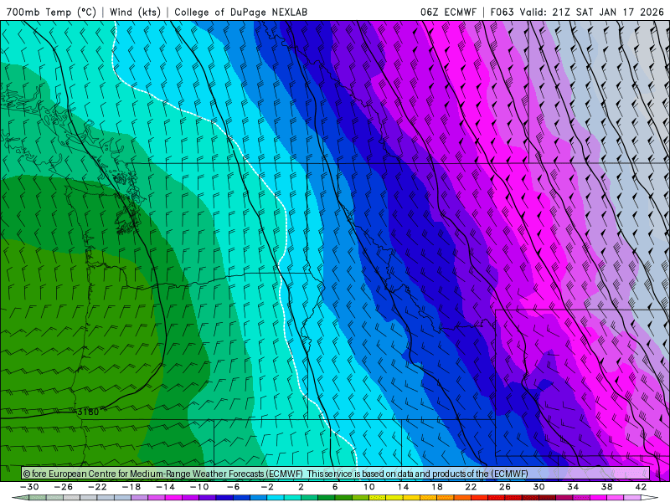Click the "42" colorbar tick label
Viewport: 670px width, 502px height.
pyautogui.click(x=641, y=487)
